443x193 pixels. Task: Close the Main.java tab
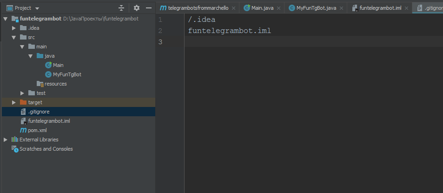[x=279, y=8]
